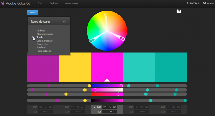
Task: Click the dark teal handle on the brightness row
Action: pyautogui.click(x=185, y=101)
